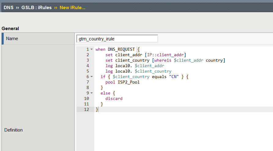Click the 'discard' command on line 10
Image resolution: width=273 pixels, height=151 pixels.
pos(114,99)
